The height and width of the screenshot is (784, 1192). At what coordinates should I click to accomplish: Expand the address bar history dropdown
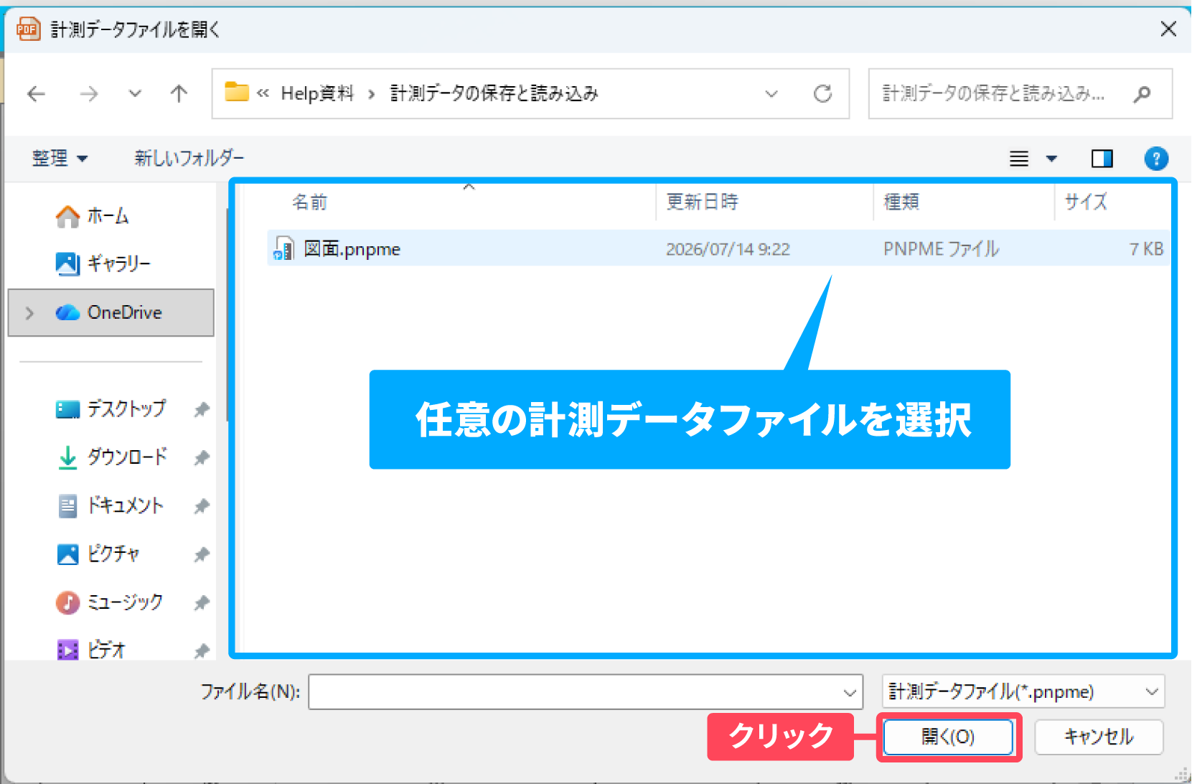(771, 93)
